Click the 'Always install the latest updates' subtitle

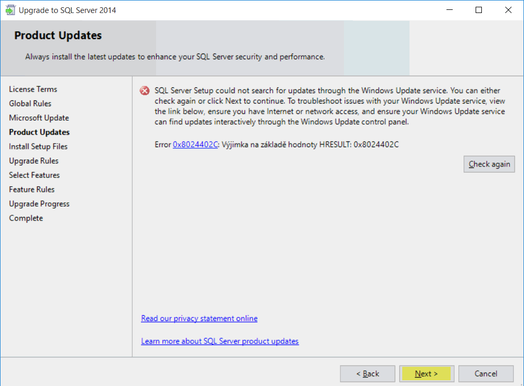(x=175, y=57)
